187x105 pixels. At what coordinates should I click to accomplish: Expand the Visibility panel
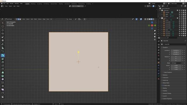click(165, 91)
